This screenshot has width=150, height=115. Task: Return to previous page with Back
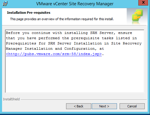click(x=79, y=106)
